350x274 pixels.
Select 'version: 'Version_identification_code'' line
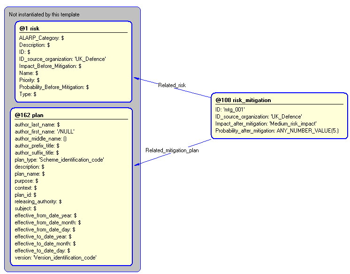coord(55,258)
